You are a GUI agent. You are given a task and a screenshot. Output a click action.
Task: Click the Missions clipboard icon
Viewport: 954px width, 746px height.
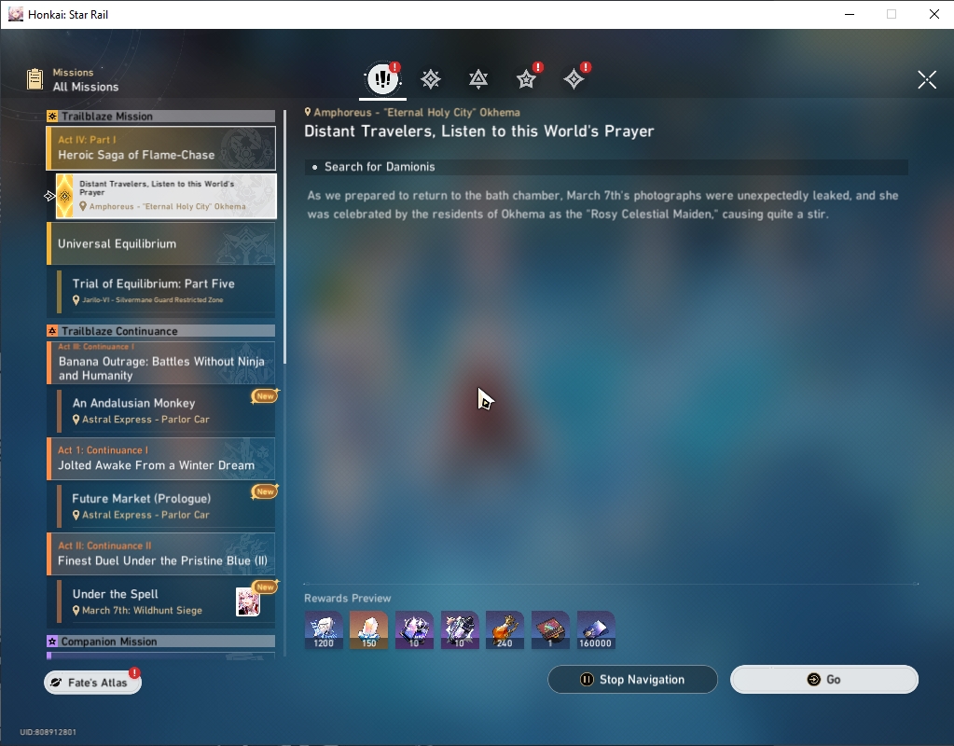click(35, 79)
